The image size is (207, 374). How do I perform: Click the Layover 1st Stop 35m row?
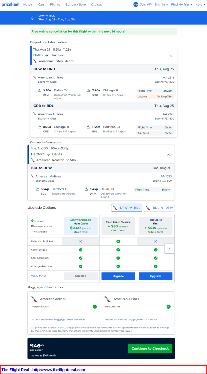click(x=155, y=96)
